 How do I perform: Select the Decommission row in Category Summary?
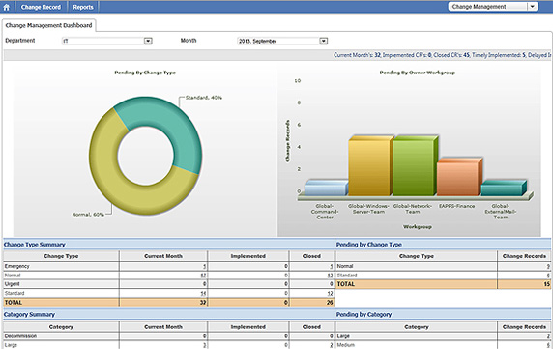(x=168, y=336)
